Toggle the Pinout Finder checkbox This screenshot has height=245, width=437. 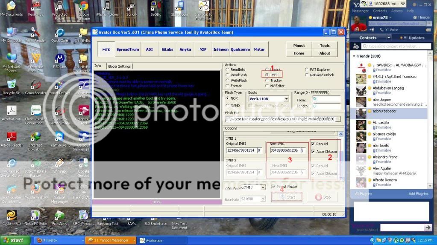[x=273, y=187]
